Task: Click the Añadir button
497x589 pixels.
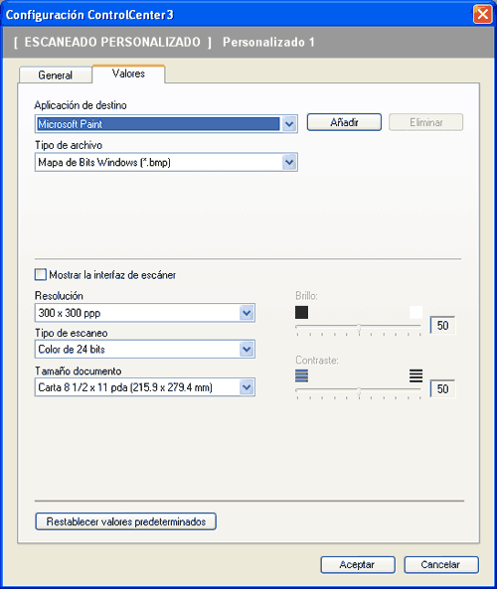Action: point(344,122)
